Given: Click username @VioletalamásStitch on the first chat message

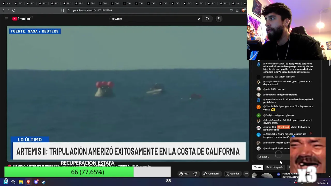Looking at the screenshot, I should pos(274,64).
